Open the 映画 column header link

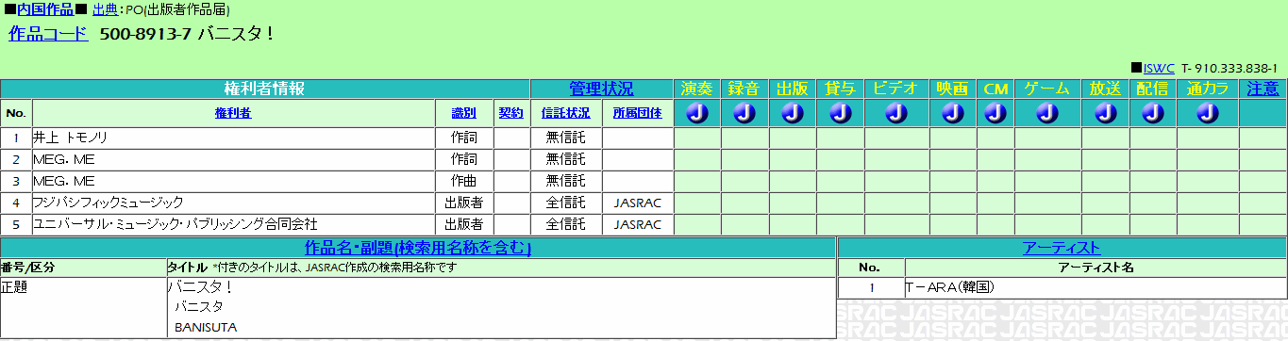coord(953,89)
